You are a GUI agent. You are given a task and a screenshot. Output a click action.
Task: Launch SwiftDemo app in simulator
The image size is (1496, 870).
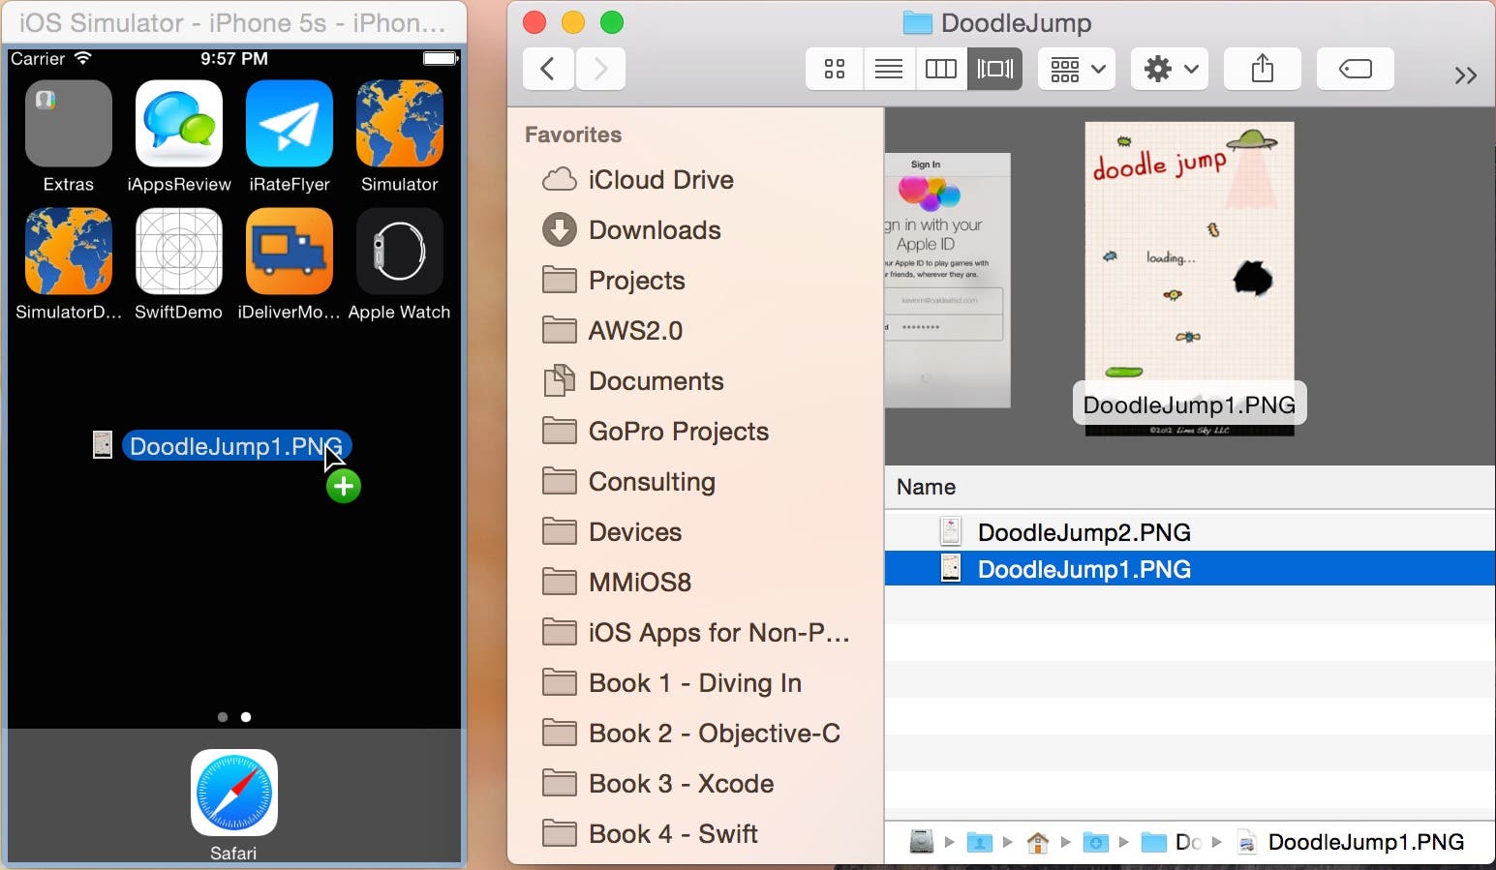coord(179,252)
